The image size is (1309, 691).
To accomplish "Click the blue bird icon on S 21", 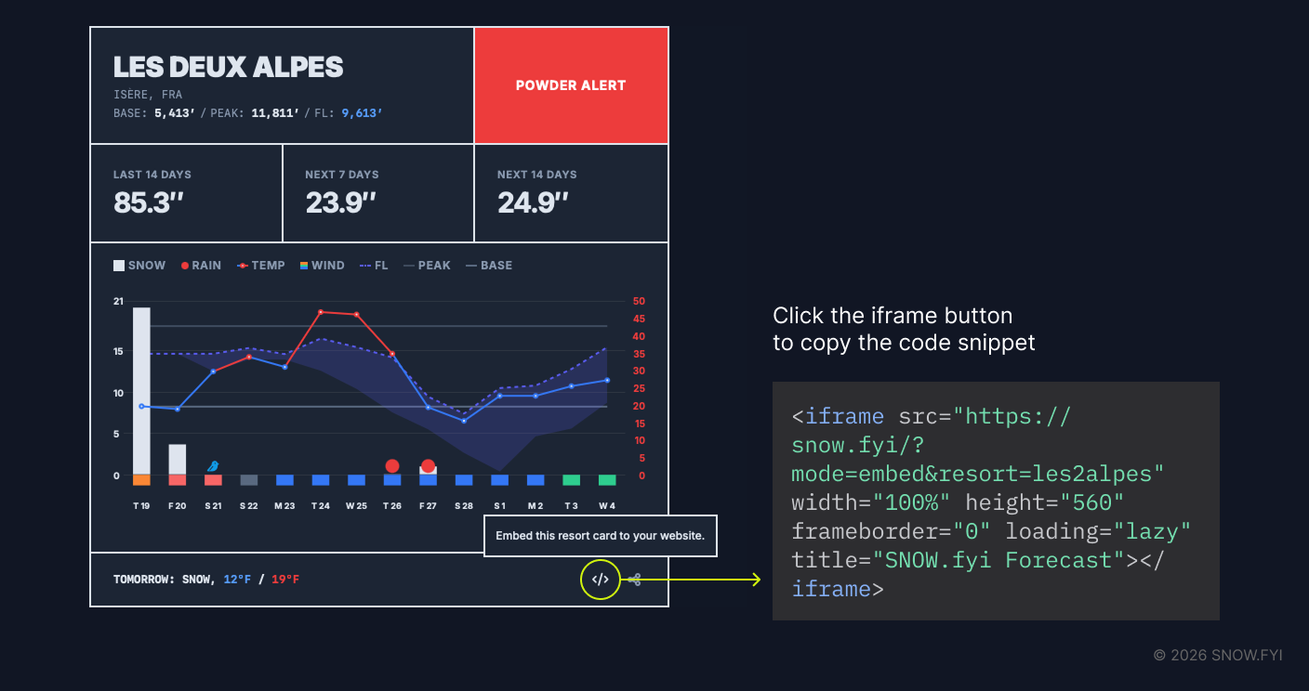I will (213, 465).
